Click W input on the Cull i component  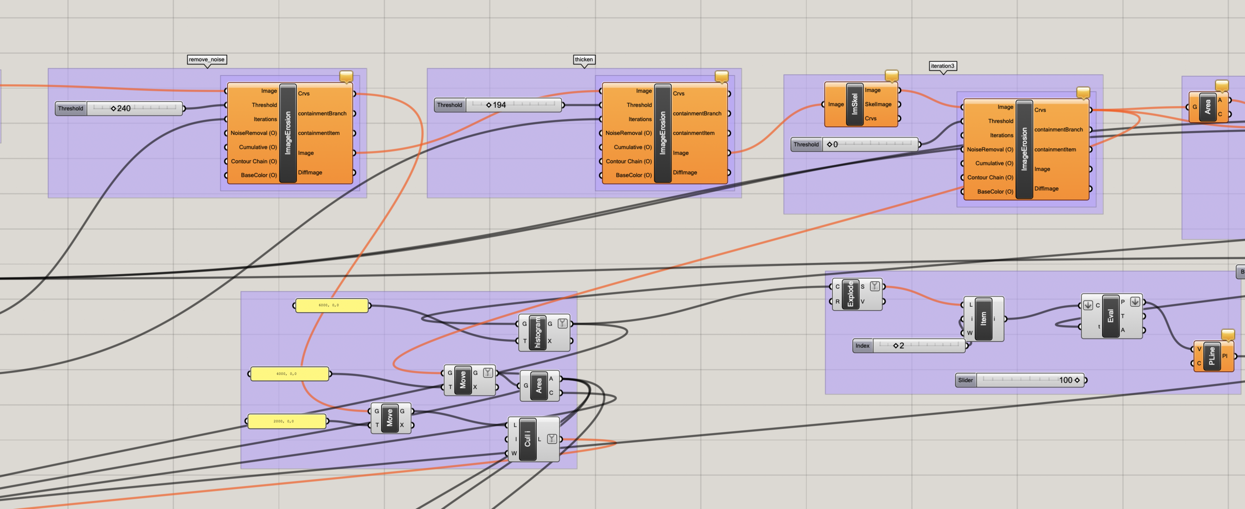pos(514,453)
